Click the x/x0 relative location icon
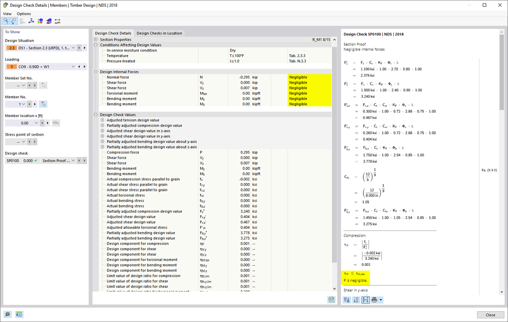 pyautogui.click(x=56, y=123)
